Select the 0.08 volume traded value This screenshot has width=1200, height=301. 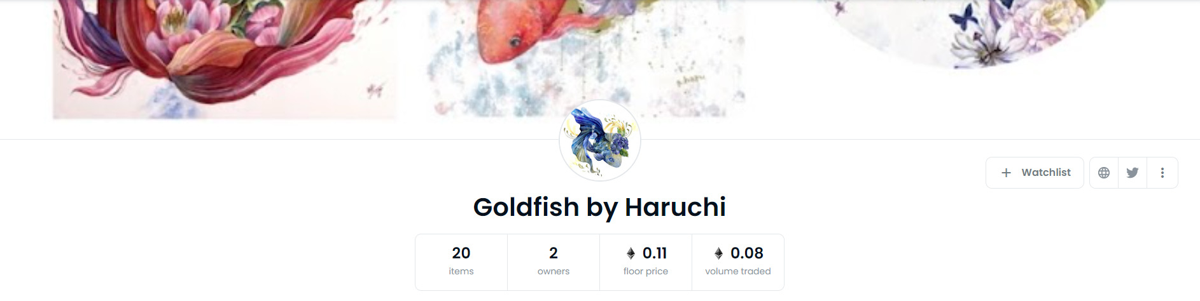(x=747, y=253)
